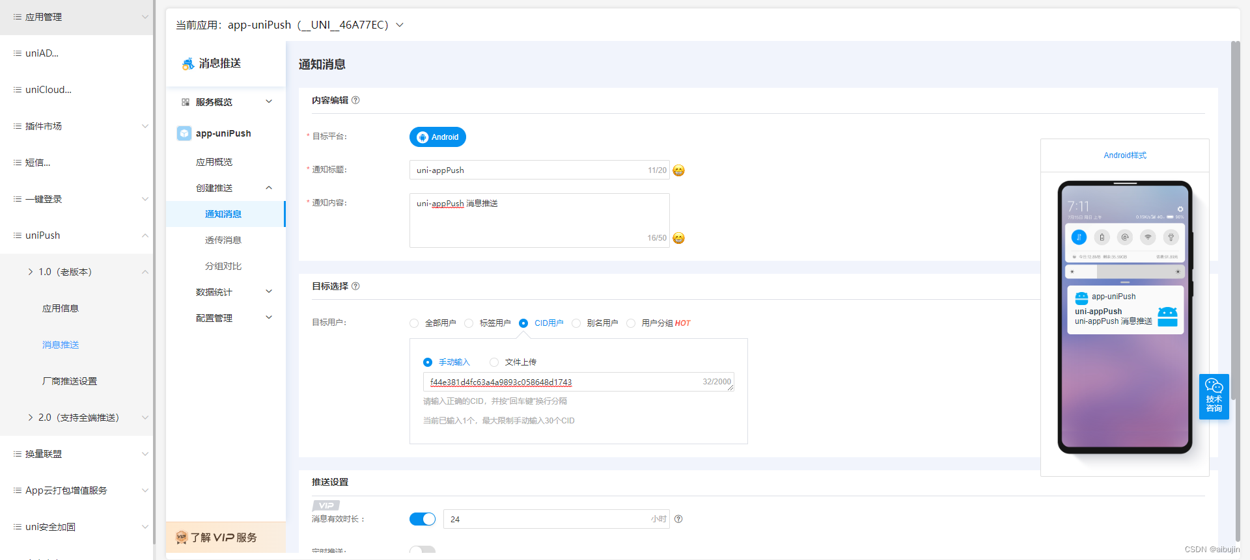Viewport: 1250px width, 560px height.
Task: Choose the 文件上传 input method
Action: [494, 362]
